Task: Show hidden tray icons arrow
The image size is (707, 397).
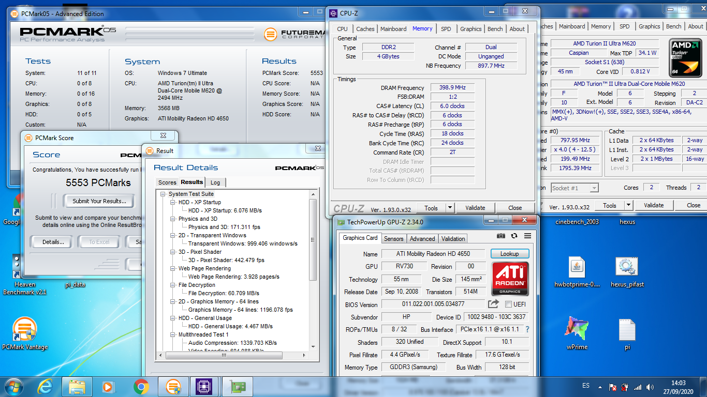Action: pyautogui.click(x=600, y=387)
